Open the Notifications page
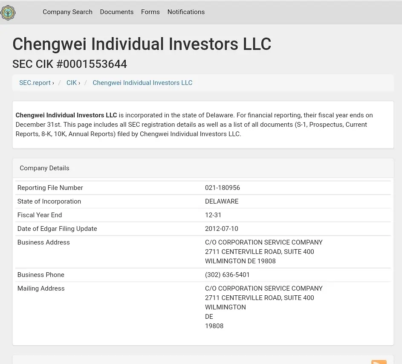The width and height of the screenshot is (402, 364). point(186,12)
